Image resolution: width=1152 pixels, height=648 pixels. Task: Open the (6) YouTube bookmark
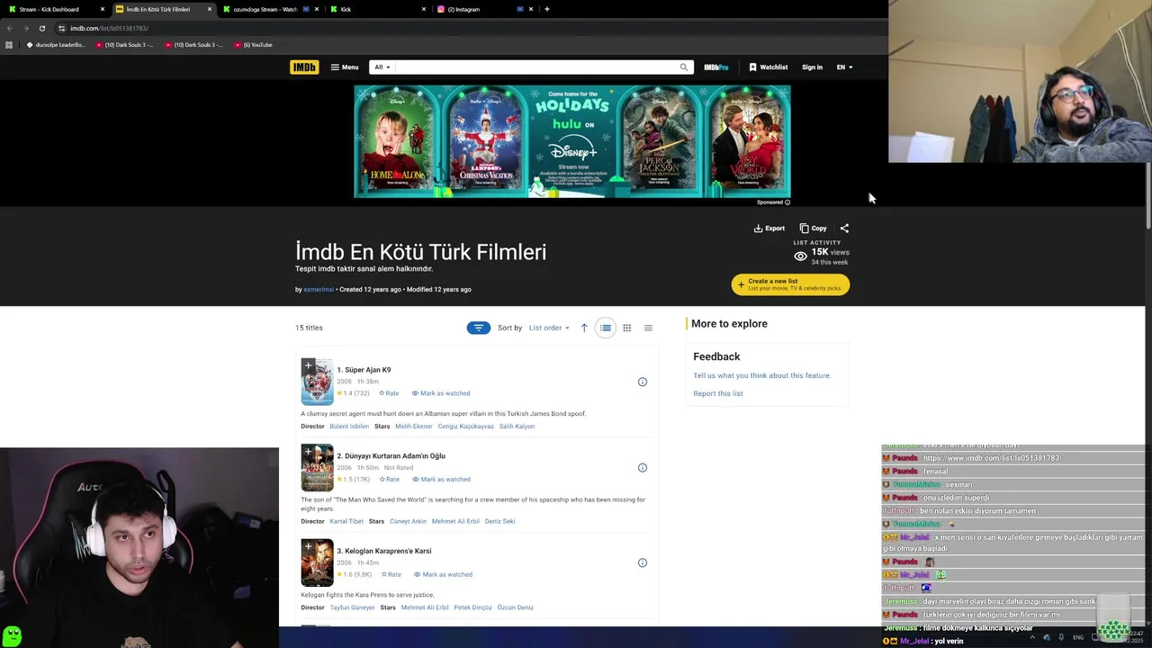click(x=253, y=44)
